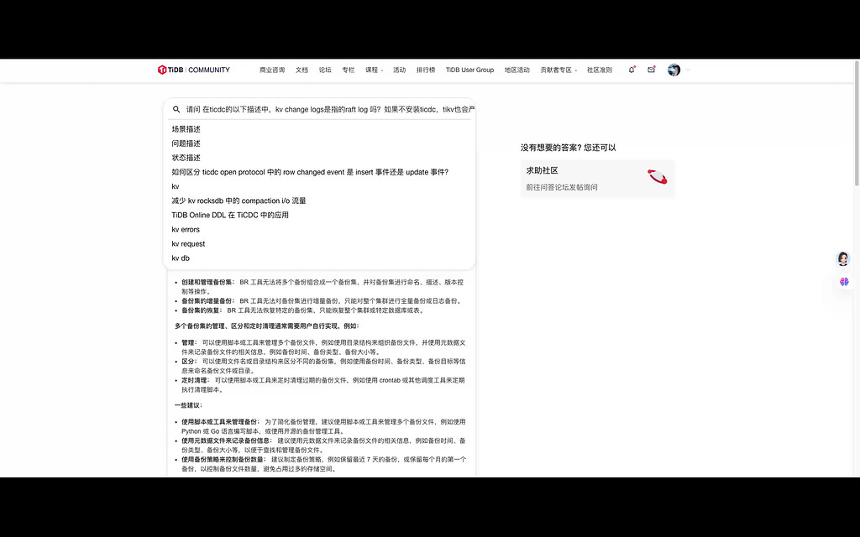
Task: Open TiDB User Group from navigation
Action: pos(469,70)
